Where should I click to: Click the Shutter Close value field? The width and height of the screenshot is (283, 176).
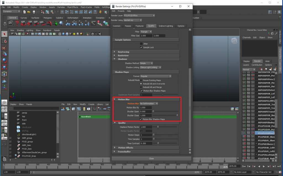(146, 116)
